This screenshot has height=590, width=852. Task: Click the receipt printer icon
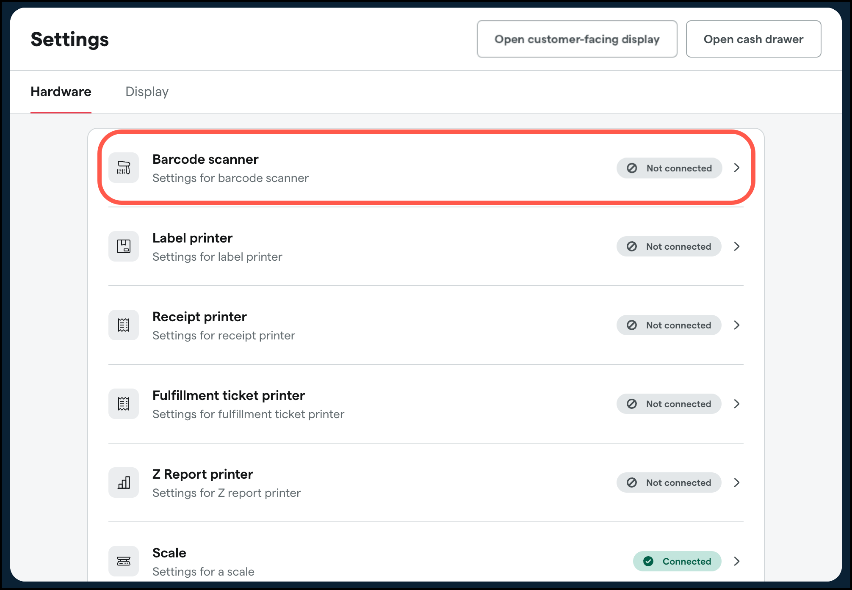tap(124, 325)
